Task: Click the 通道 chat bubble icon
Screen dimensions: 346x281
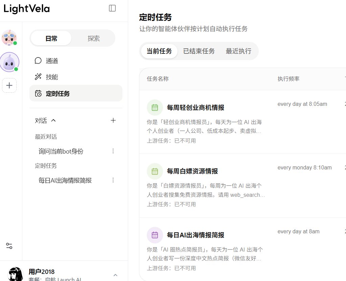Action: point(38,61)
